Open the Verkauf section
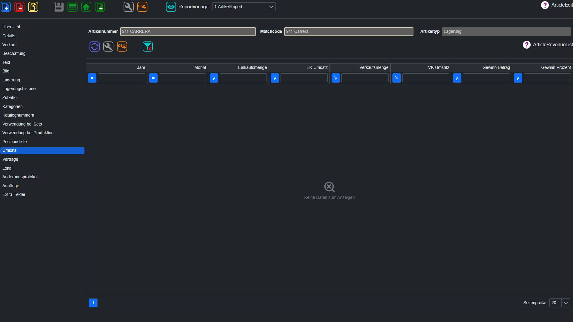 pos(42,45)
